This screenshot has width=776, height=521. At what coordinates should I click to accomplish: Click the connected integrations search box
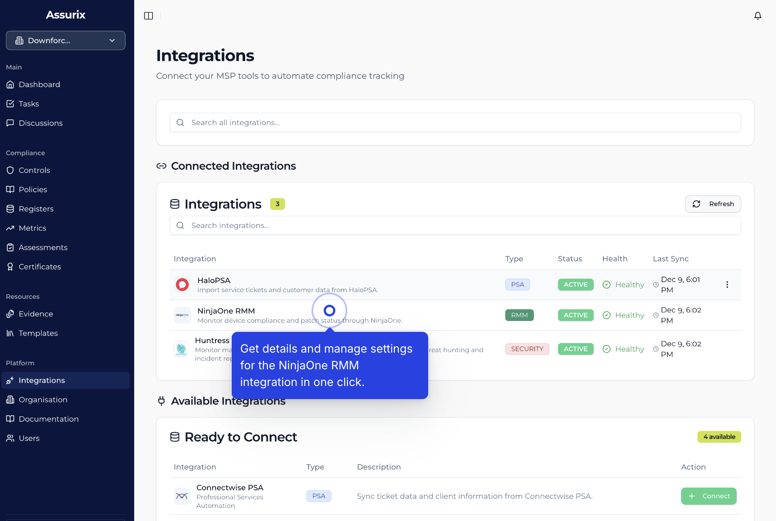point(455,226)
